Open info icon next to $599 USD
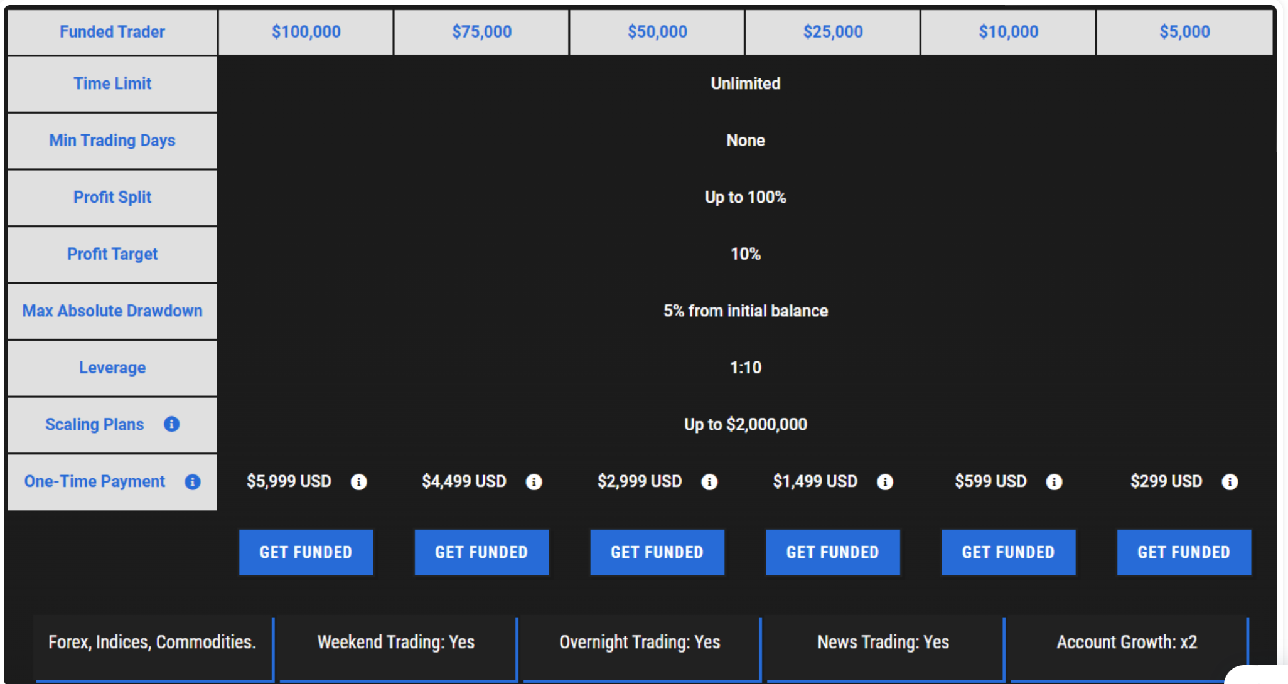This screenshot has width=1288, height=684. click(x=1054, y=481)
